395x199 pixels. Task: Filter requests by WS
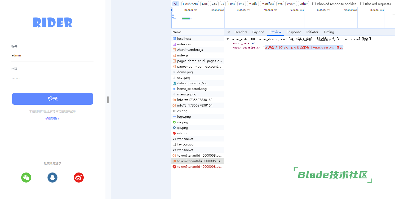(x=280, y=4)
